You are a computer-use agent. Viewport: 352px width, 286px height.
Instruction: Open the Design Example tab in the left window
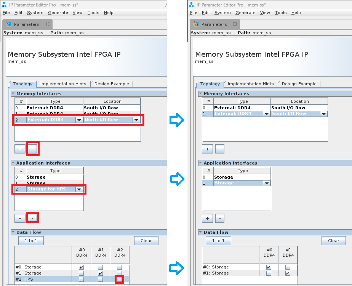(112, 84)
